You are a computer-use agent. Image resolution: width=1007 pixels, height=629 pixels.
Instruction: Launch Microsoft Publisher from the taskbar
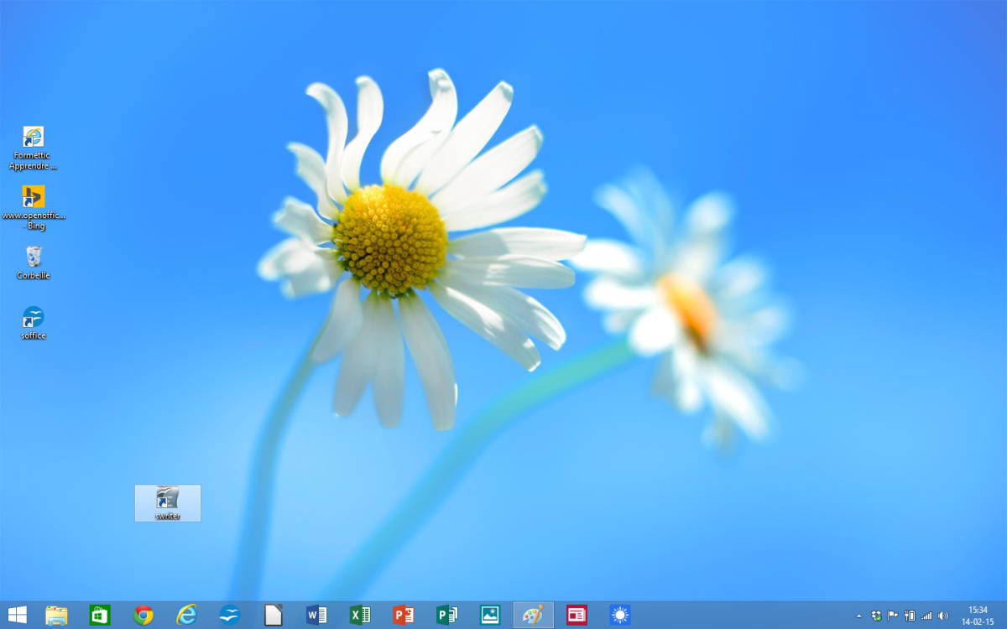click(446, 615)
